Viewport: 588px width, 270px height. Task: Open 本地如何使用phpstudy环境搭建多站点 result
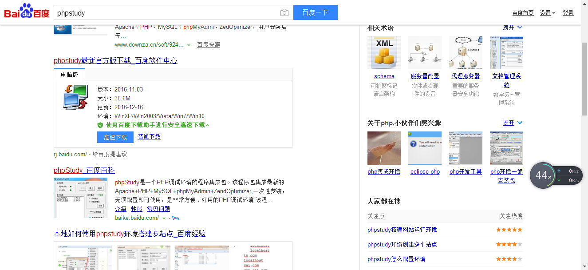(x=130, y=234)
